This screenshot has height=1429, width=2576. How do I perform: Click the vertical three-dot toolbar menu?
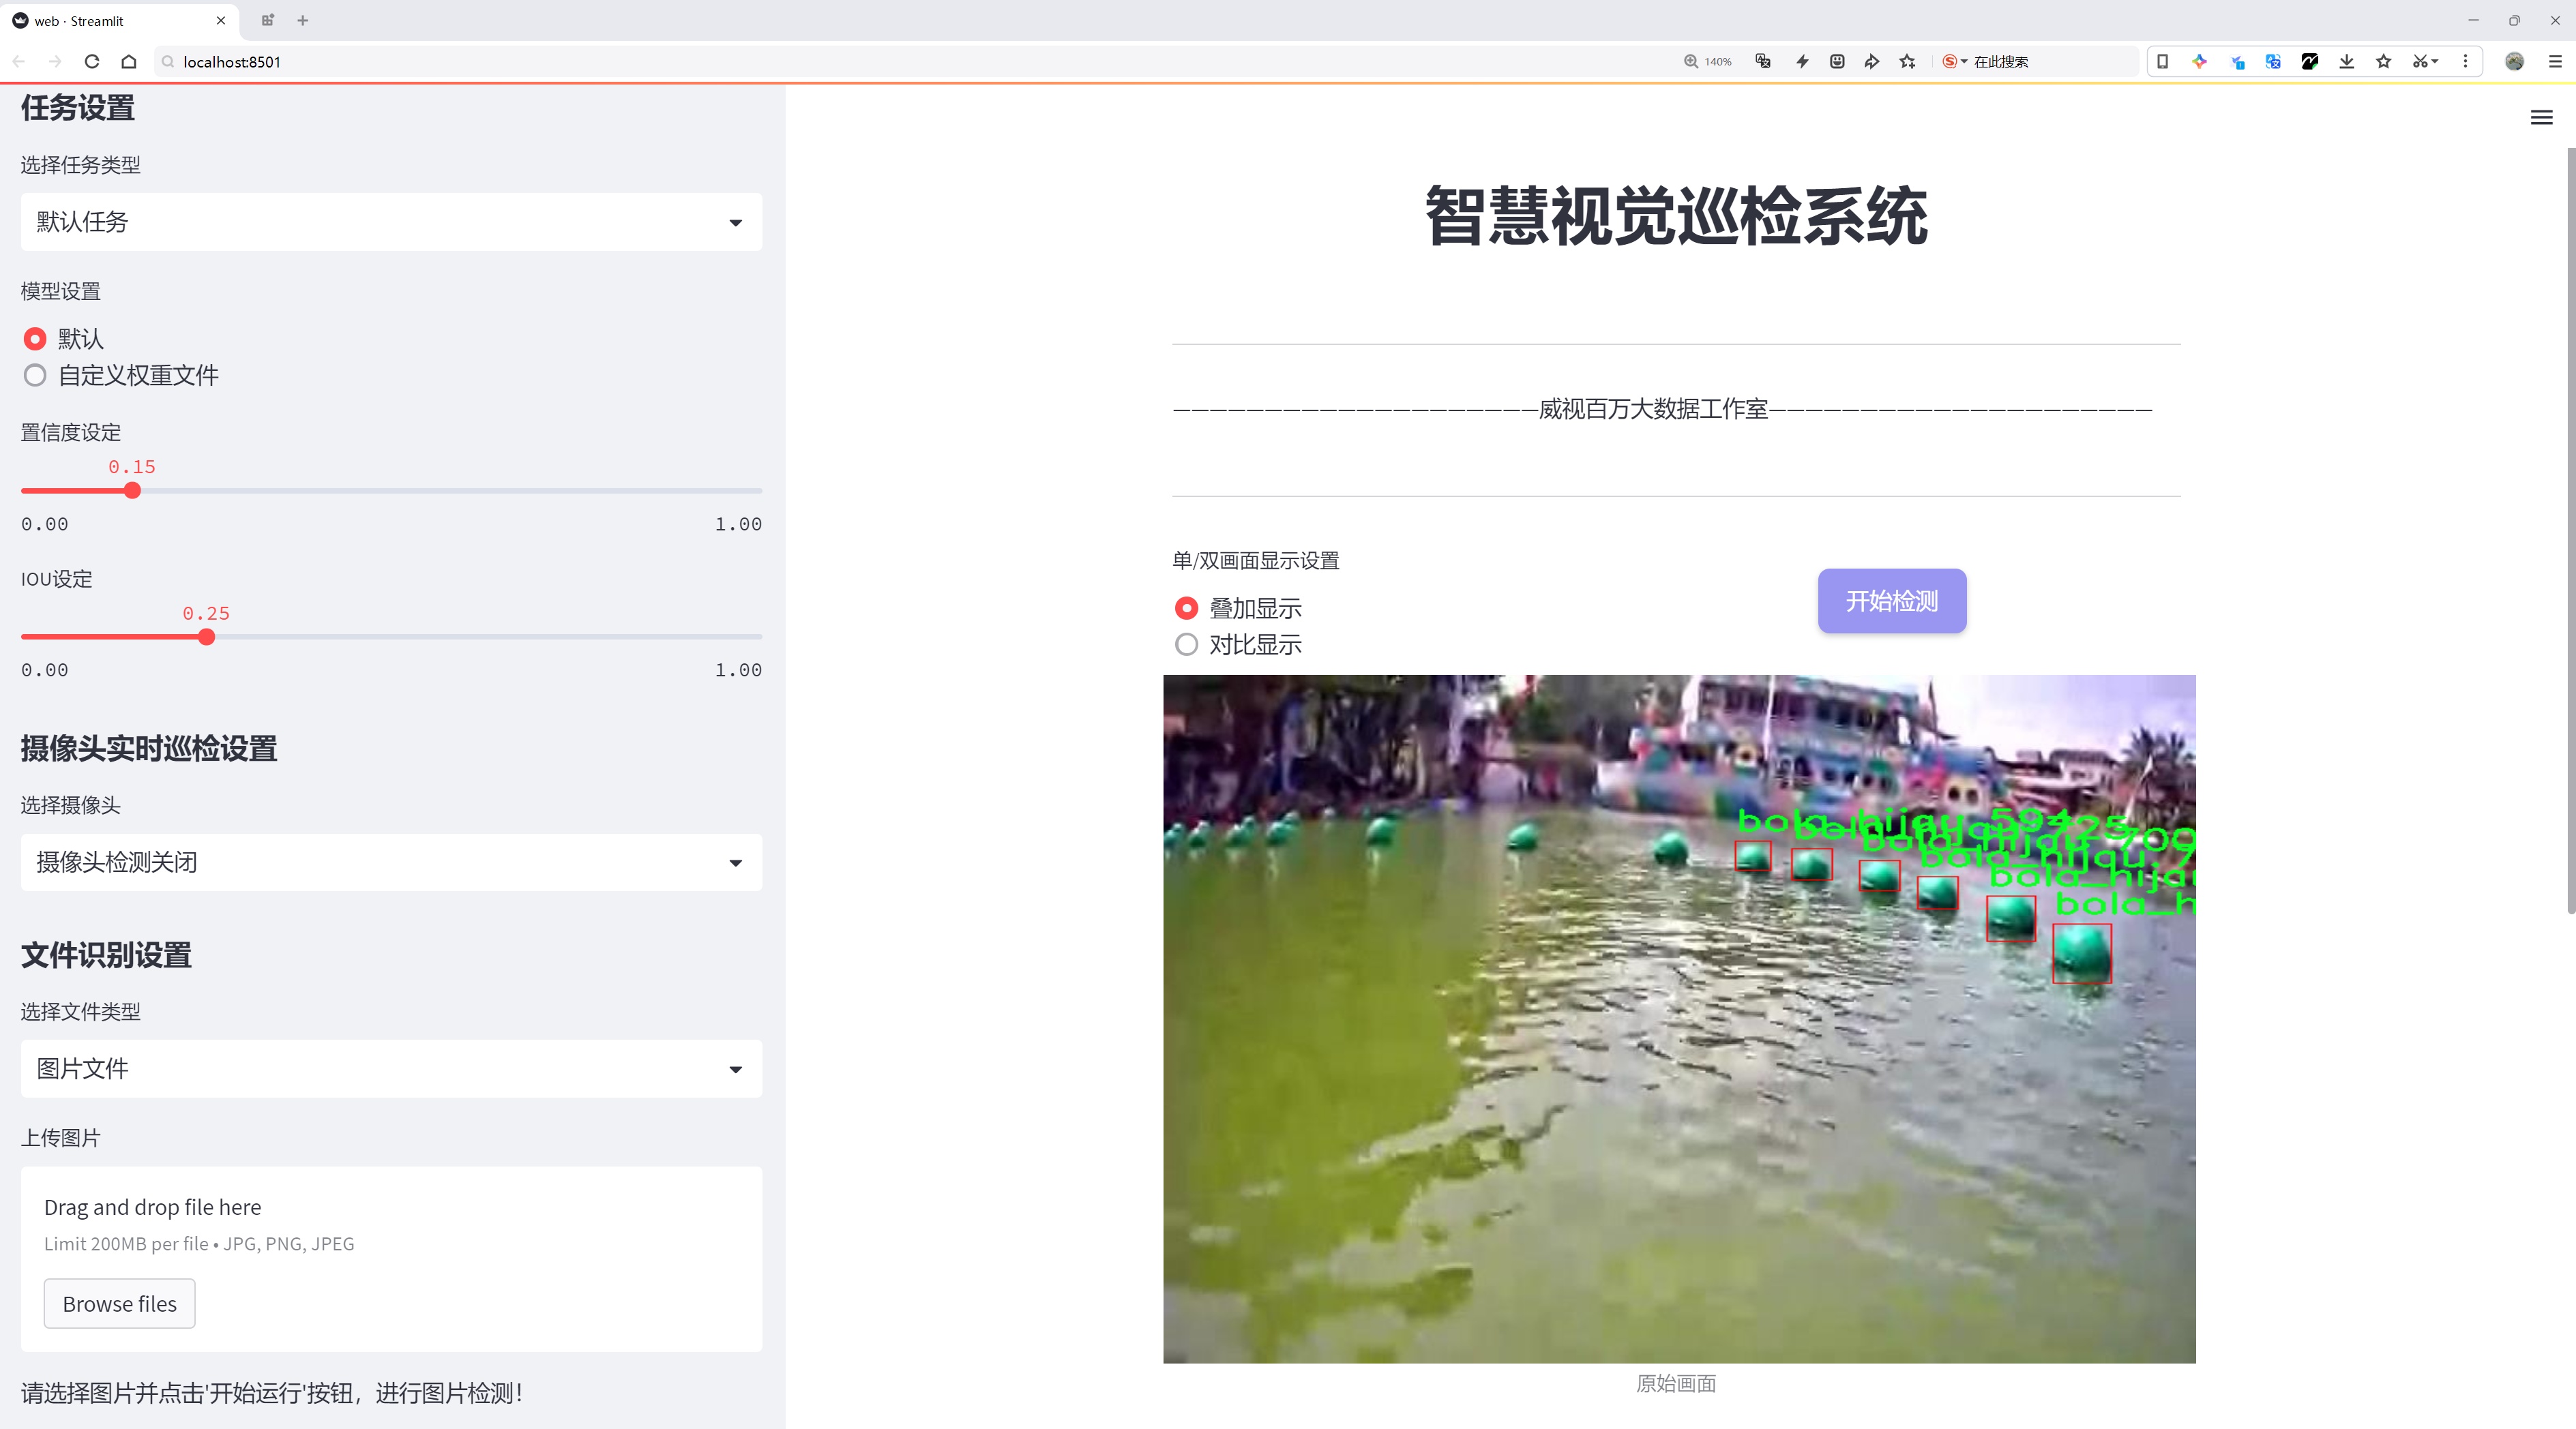pyautogui.click(x=2465, y=62)
